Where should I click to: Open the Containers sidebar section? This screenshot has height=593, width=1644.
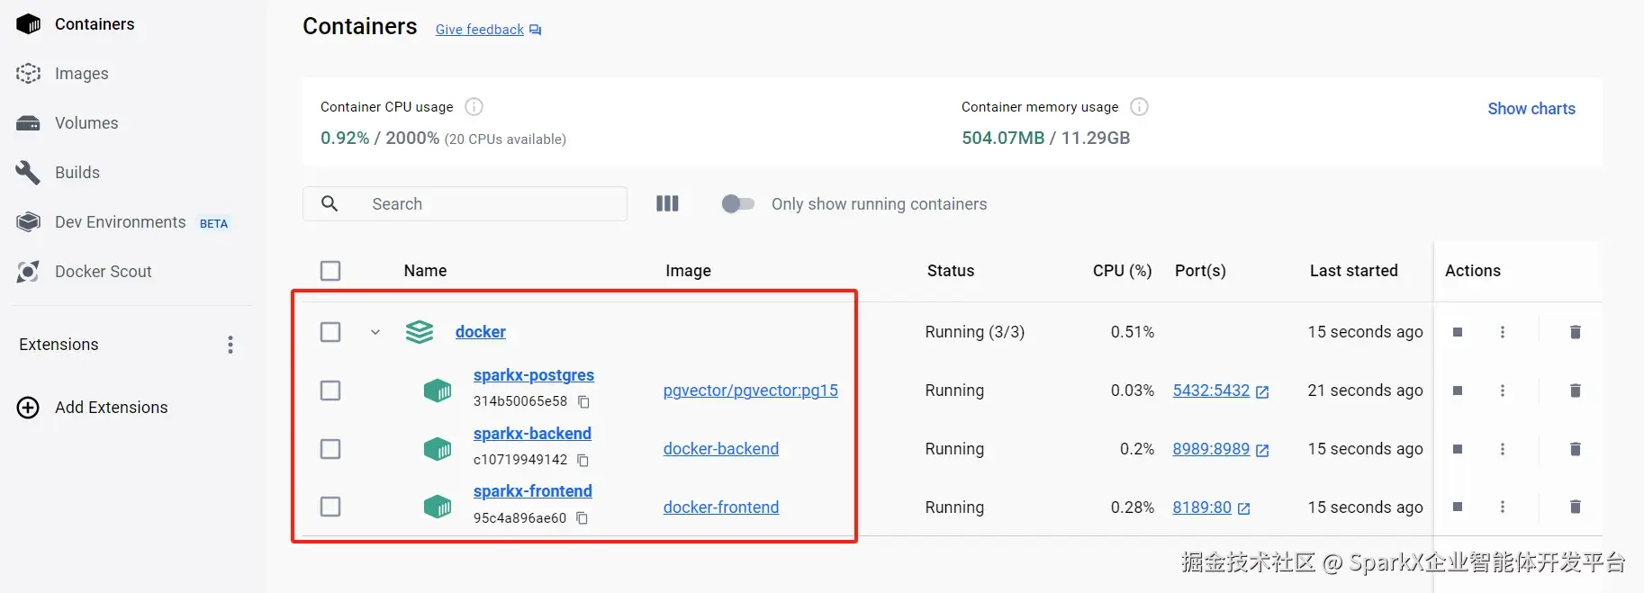tap(95, 24)
